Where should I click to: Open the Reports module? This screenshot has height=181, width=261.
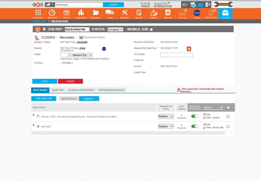pyautogui.click(x=139, y=14)
